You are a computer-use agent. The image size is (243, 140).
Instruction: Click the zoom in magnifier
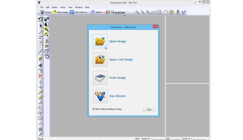(x=137, y=12)
